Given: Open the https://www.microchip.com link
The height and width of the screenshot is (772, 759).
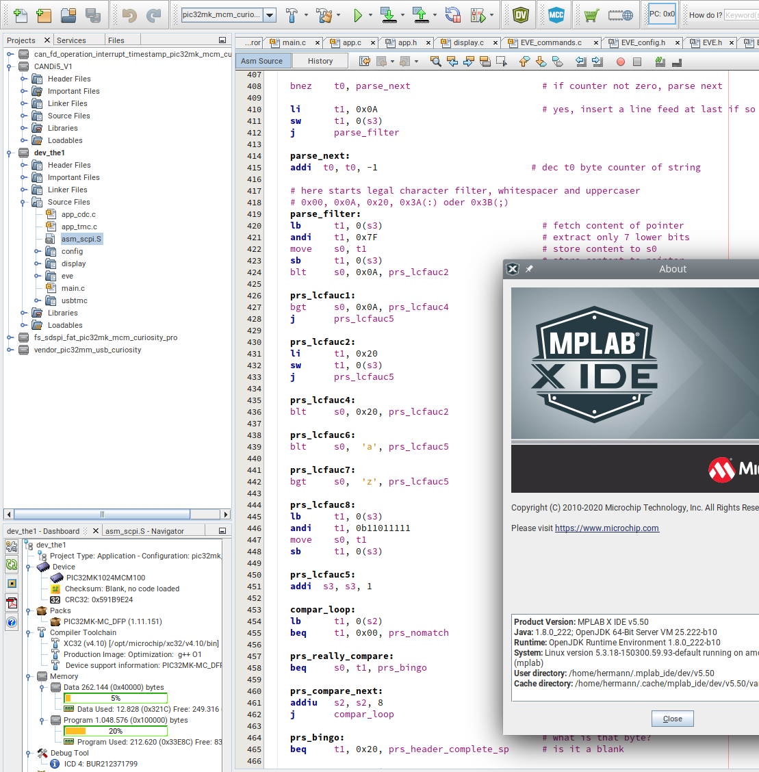Looking at the screenshot, I should point(607,528).
